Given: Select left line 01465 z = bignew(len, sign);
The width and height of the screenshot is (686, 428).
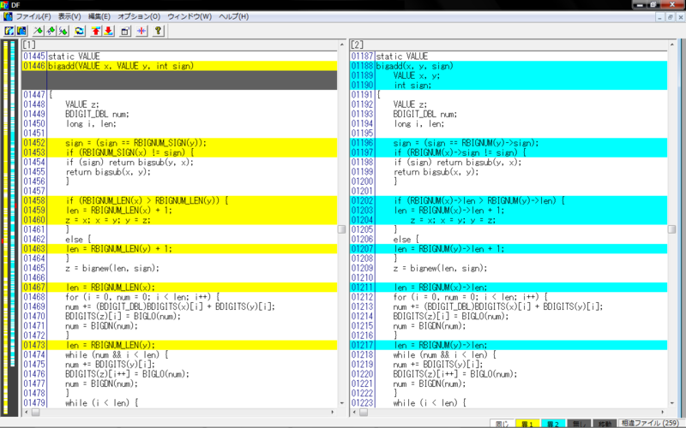Looking at the screenshot, I should (180, 268).
